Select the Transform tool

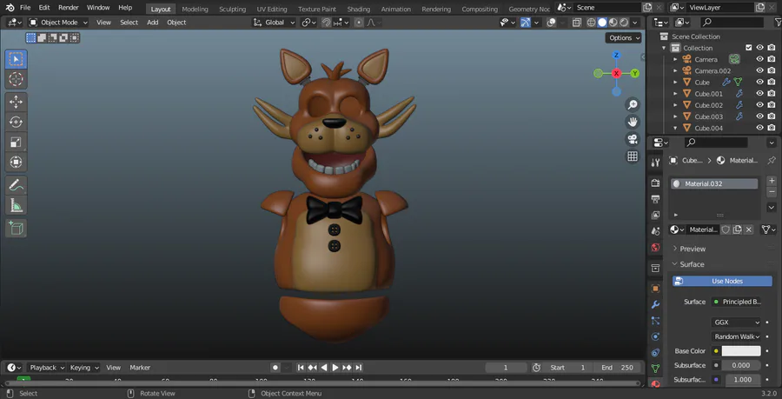(x=16, y=162)
